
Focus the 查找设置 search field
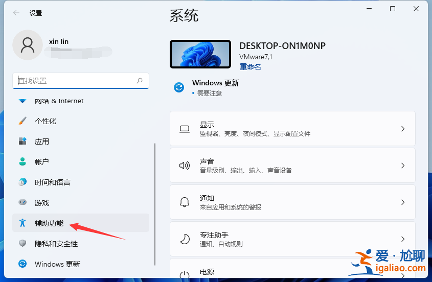pos(81,81)
